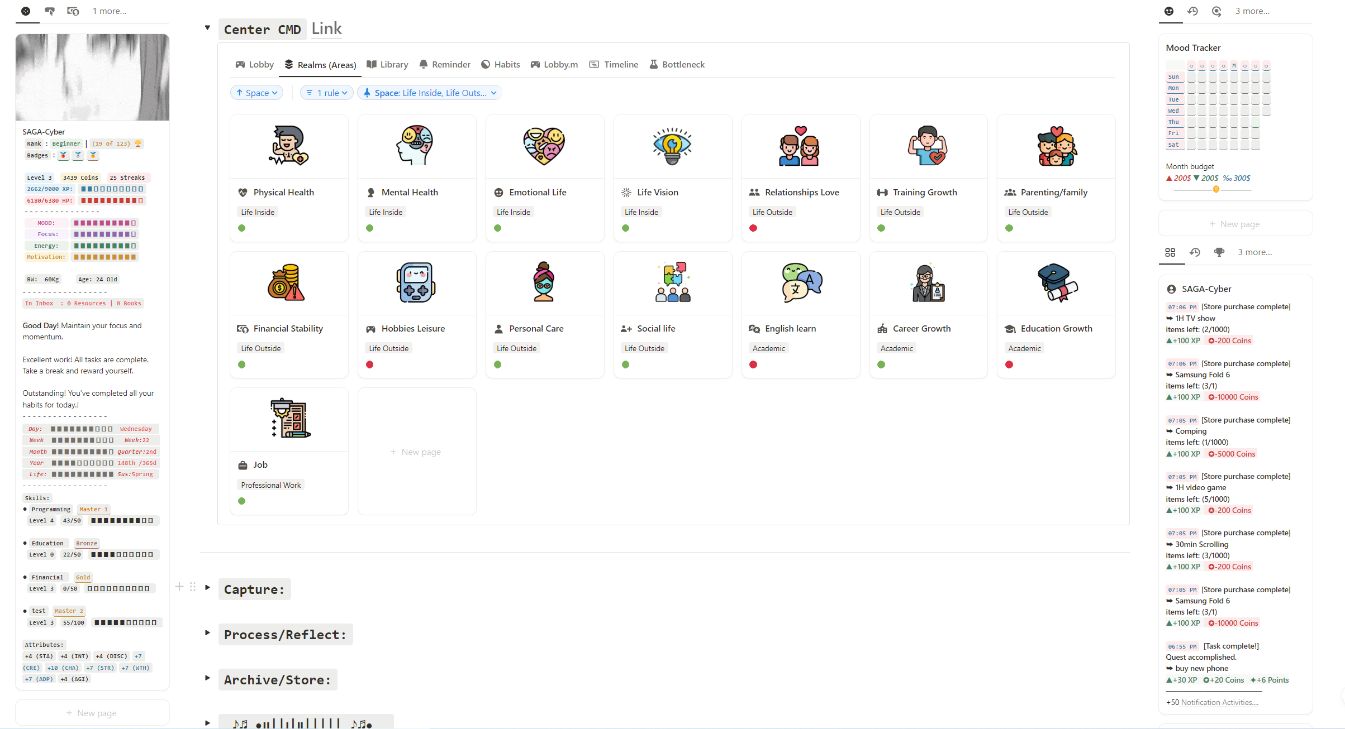The image size is (1345, 729).
Task: Click the Hobbies Leisure game console icon
Action: [416, 282]
